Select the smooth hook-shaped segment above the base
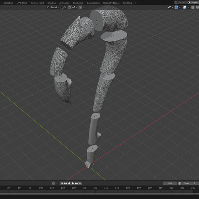Viewport: 199px width, 199px height. [x=94, y=129]
